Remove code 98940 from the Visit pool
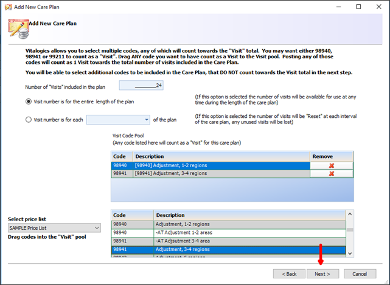The image size is (390, 285). [x=332, y=165]
